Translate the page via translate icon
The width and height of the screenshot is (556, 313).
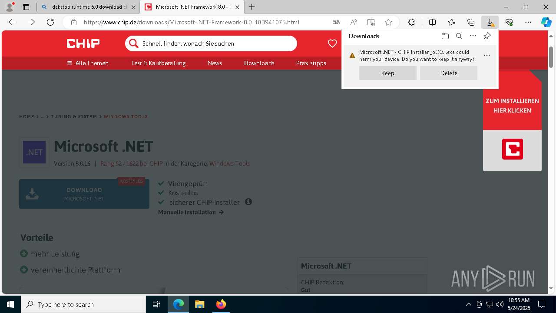(x=336, y=22)
